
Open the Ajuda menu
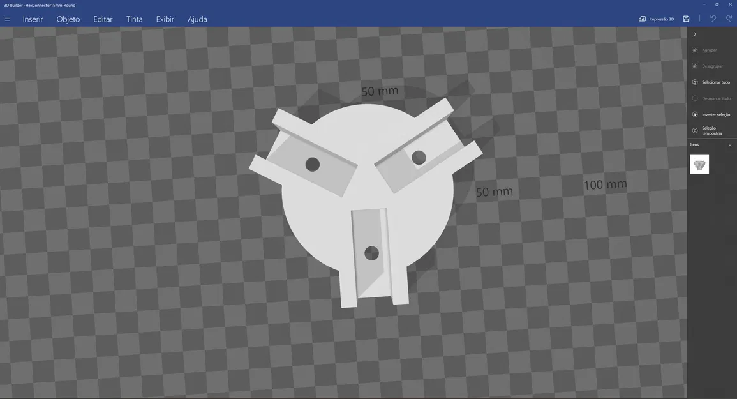coord(197,19)
